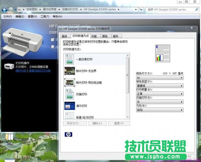Screen dimensions: 201x162
Task: Open the 纸张尺寸 A4 dropdown
Action: click(159, 77)
